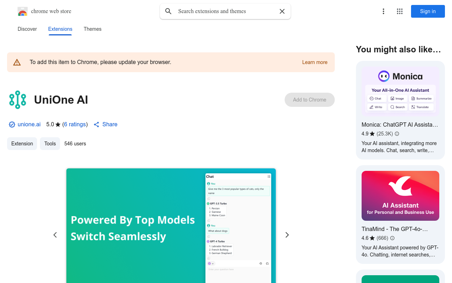452x283 pixels.
Task: Visit the unione.ai publisher link
Action: click(x=29, y=125)
